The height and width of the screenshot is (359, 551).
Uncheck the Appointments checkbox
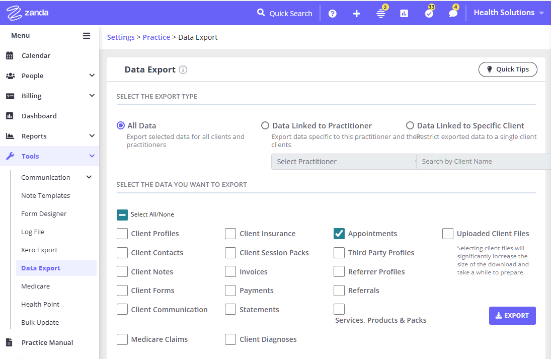click(x=339, y=234)
